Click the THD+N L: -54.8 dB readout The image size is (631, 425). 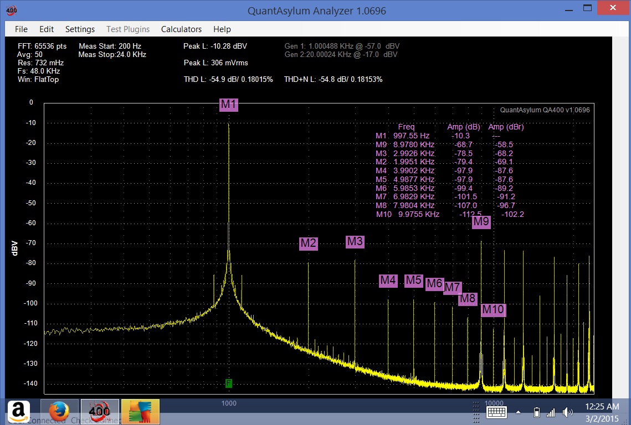tap(333, 79)
